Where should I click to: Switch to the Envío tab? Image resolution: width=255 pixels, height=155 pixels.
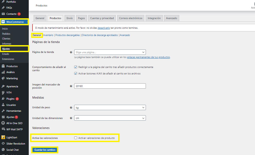[x=70, y=18]
